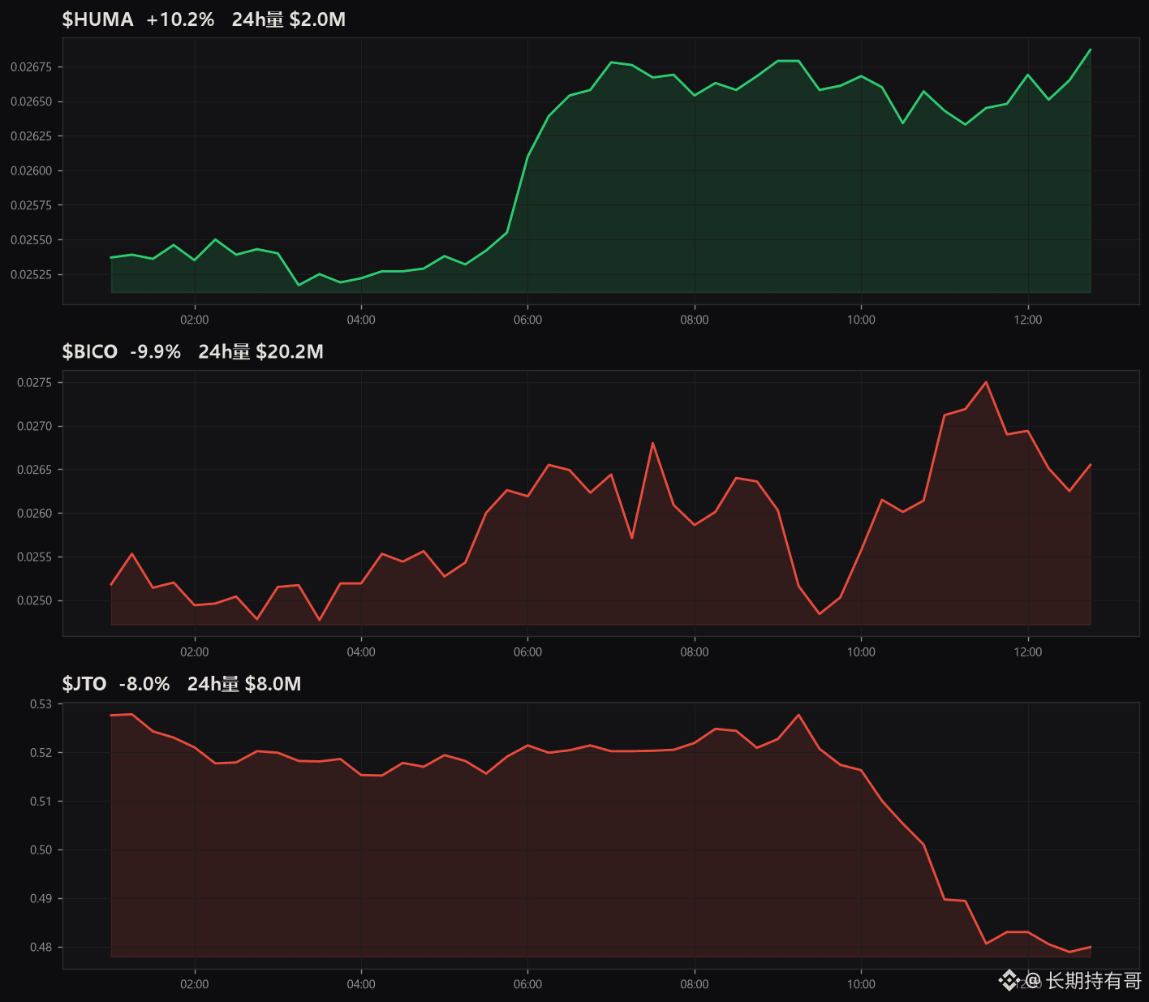The width and height of the screenshot is (1149, 1002).
Task: Click 06:00 on the $JTO time axis
Action: click(x=528, y=984)
